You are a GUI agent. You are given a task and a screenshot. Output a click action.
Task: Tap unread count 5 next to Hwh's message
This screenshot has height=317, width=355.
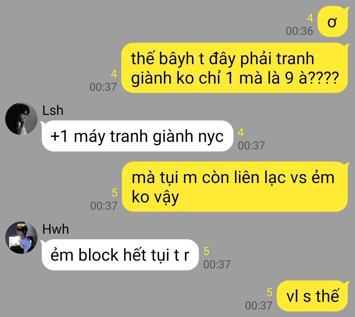point(206,251)
